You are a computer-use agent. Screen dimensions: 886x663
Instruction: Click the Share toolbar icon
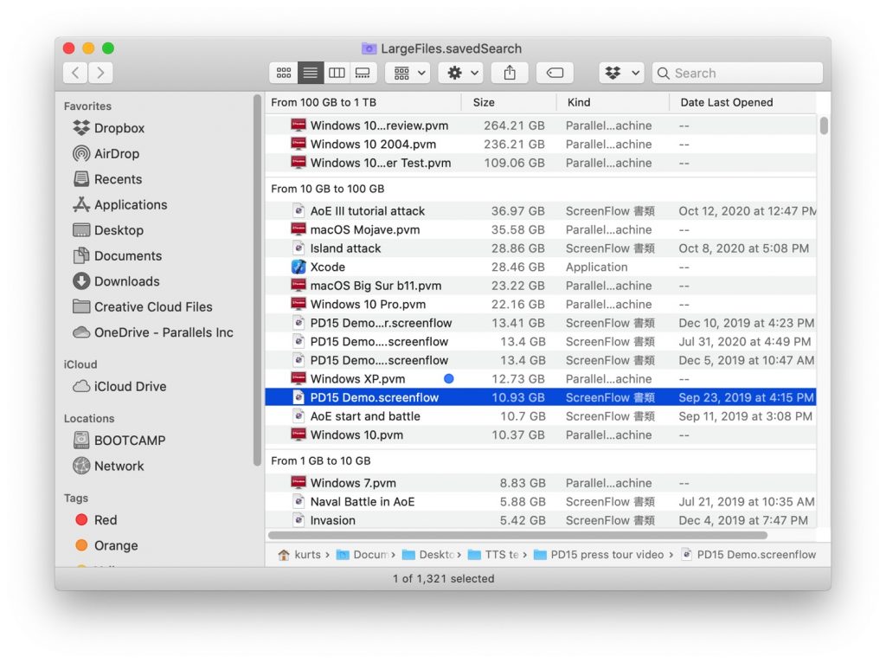tap(510, 73)
